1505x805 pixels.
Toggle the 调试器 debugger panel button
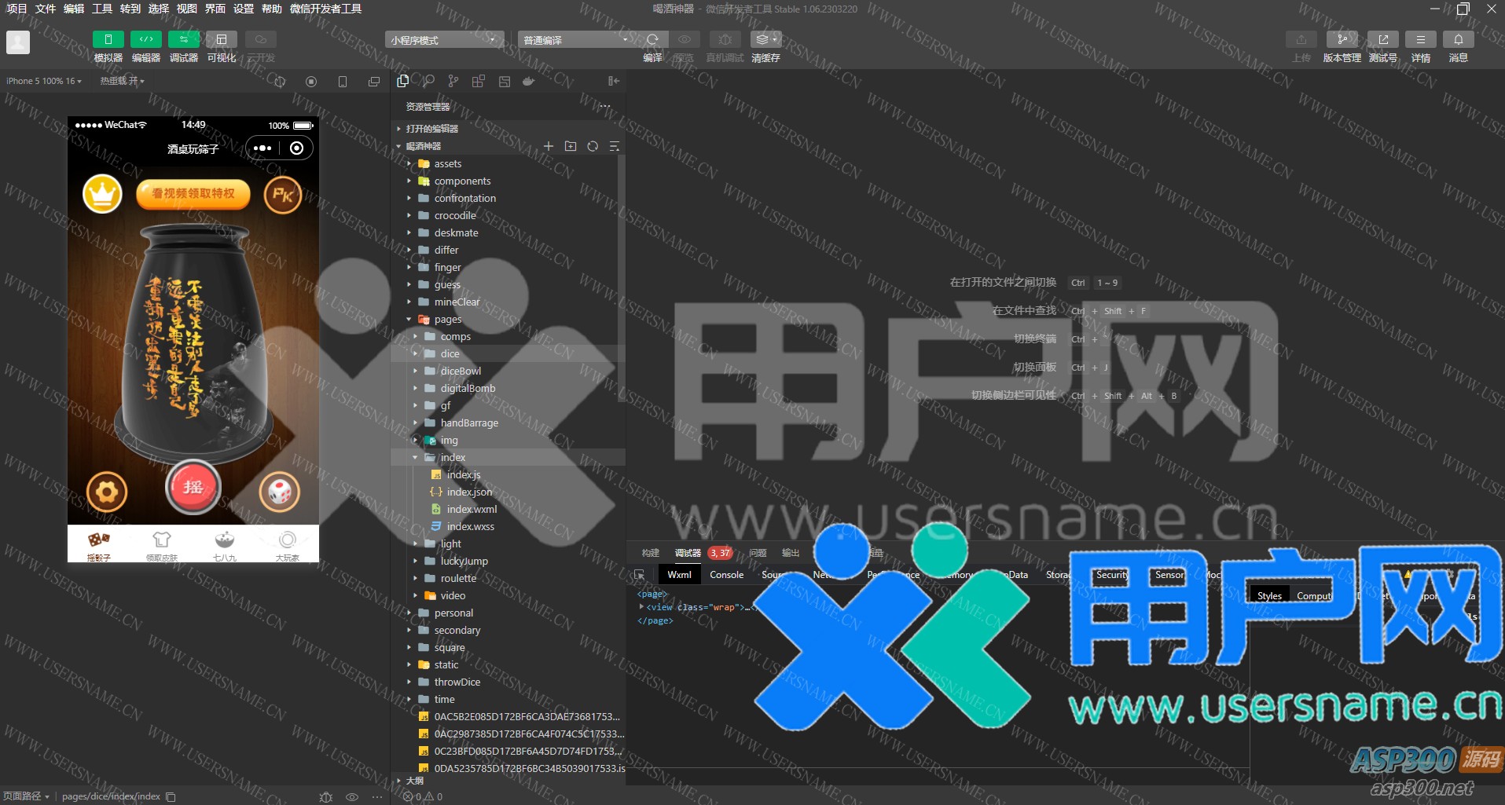click(x=183, y=39)
